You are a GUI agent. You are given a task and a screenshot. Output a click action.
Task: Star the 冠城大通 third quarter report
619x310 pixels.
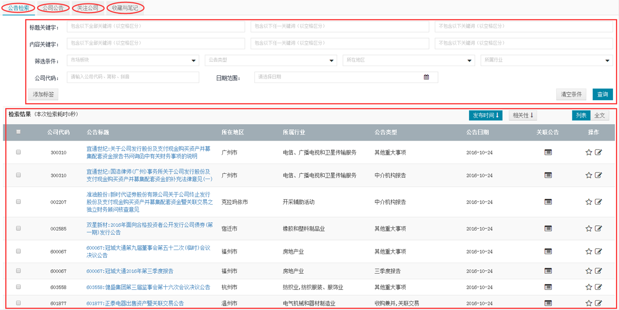pyautogui.click(x=589, y=271)
